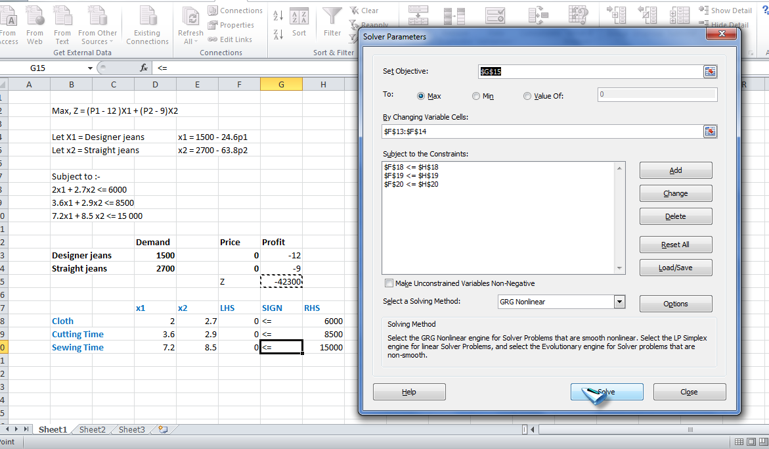The height and width of the screenshot is (449, 769).
Task: Click the Reset All button
Action: pos(675,245)
